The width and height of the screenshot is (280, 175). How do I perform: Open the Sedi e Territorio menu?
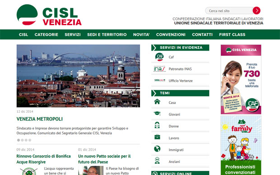coord(107,35)
